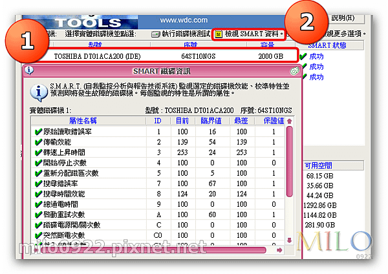The image size is (388, 274).
Task: Click 檢視 SMART 資料 link
Action: 253,34
